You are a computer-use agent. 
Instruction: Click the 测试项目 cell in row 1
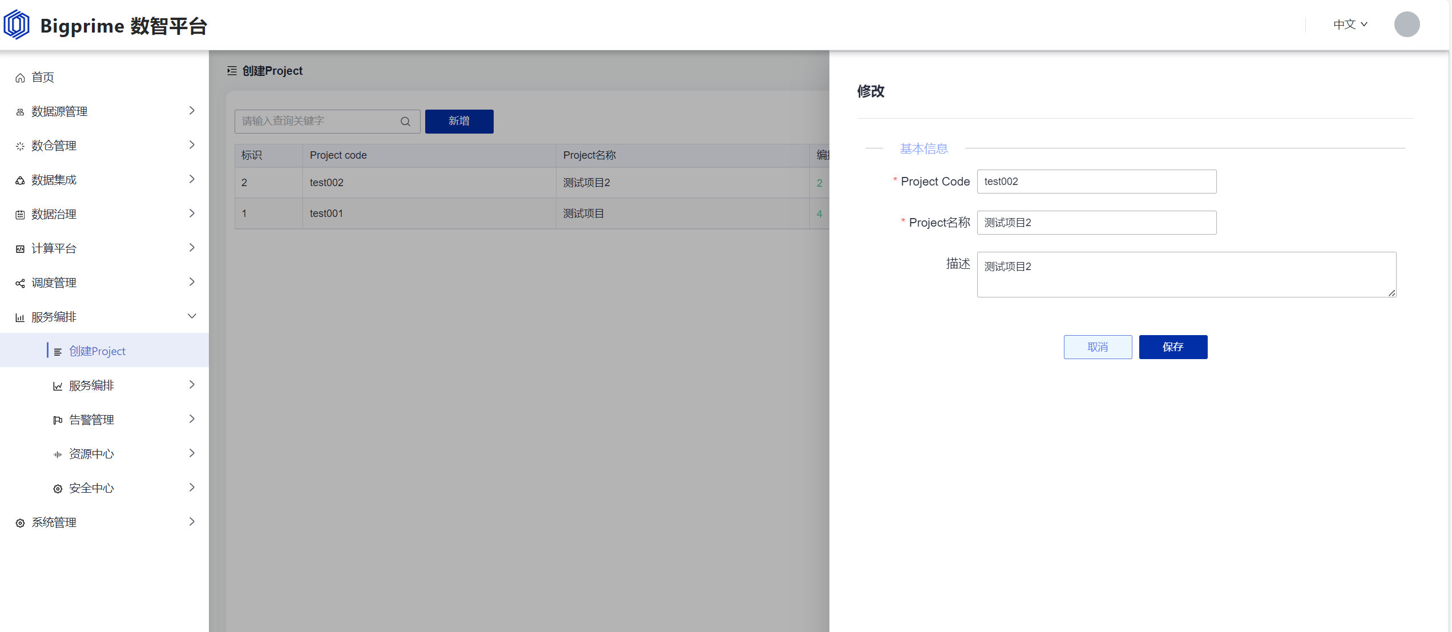pos(683,214)
